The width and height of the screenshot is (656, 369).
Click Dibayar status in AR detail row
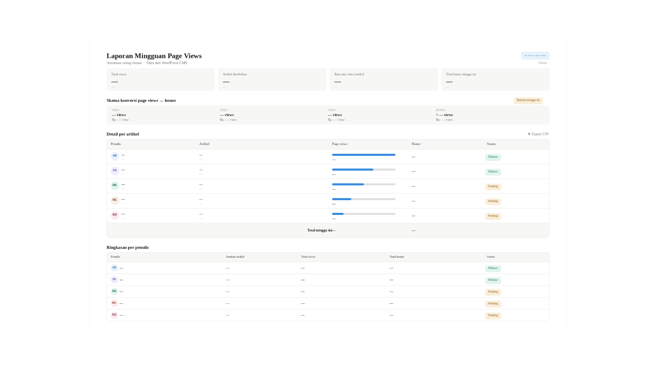493,157
